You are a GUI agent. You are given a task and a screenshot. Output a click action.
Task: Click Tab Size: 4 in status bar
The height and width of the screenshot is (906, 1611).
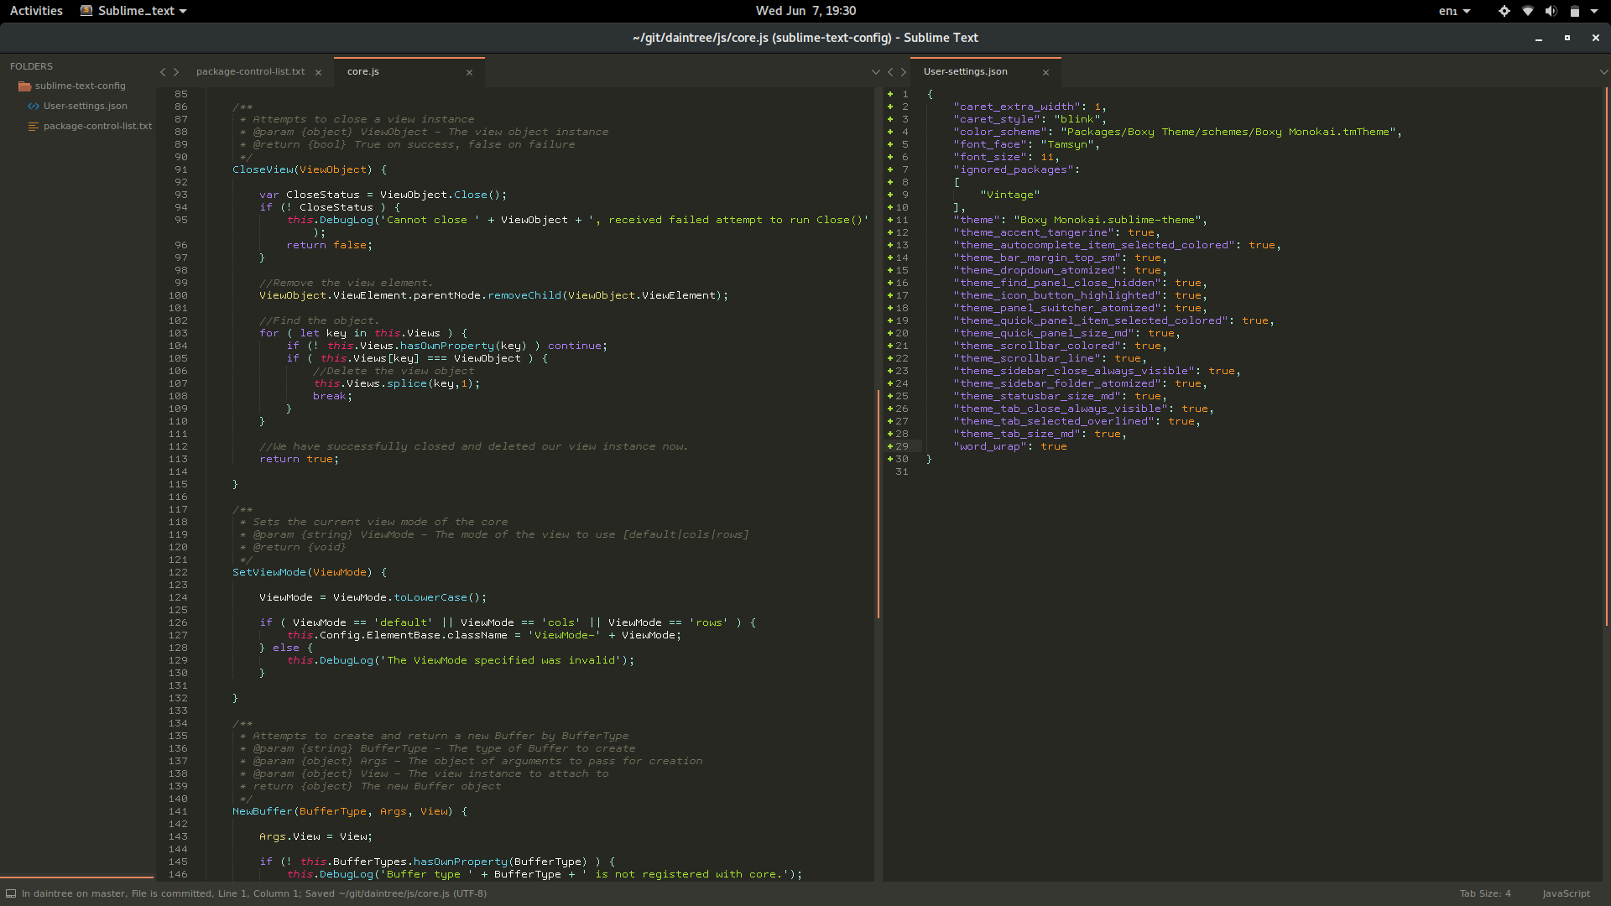tap(1484, 893)
